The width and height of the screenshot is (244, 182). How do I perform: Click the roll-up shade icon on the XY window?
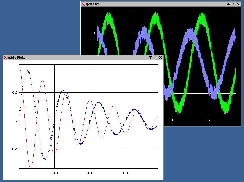[x=228, y=4]
